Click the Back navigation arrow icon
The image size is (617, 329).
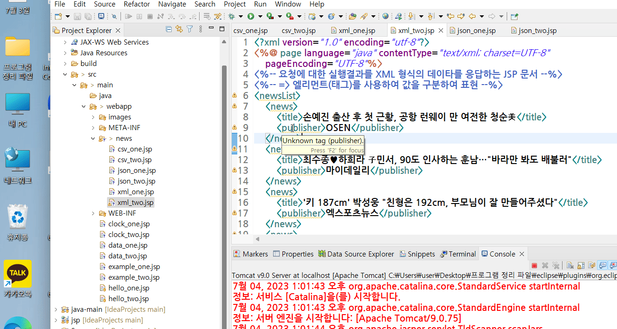pos(472,16)
